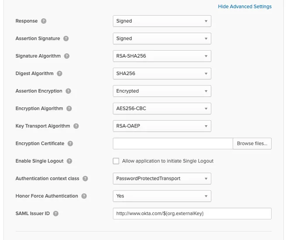Screen dimensions: 288x240
Task: Click the Assertion Encryption label
Action: (x=39, y=91)
